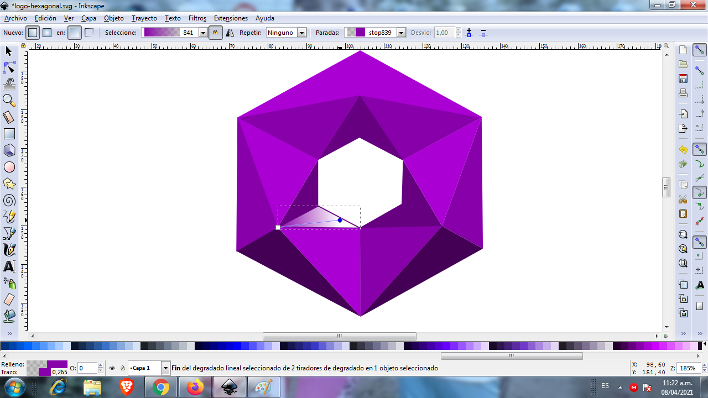Click the Undo yellow arrow icon
708x398 pixels.
click(683, 150)
